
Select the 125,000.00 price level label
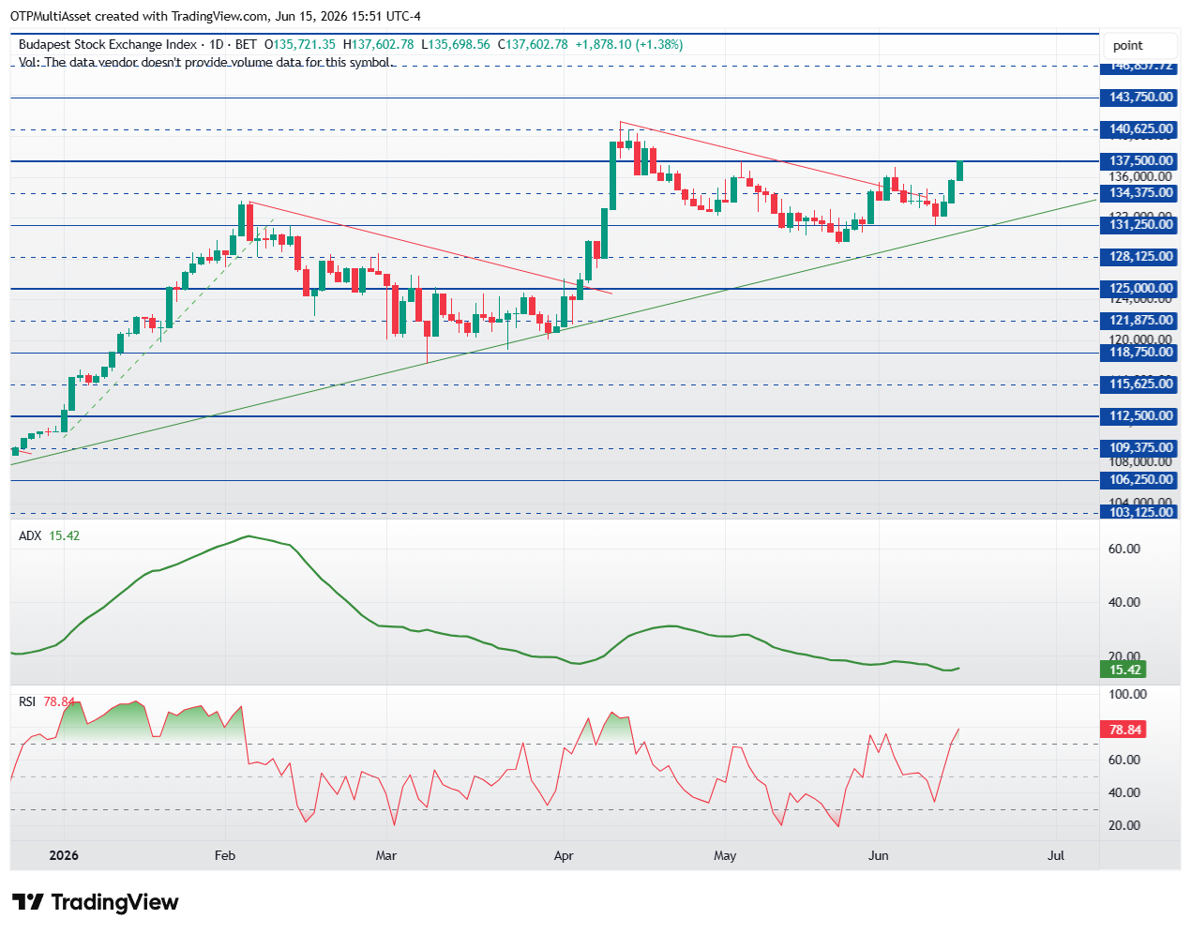coord(1140,289)
